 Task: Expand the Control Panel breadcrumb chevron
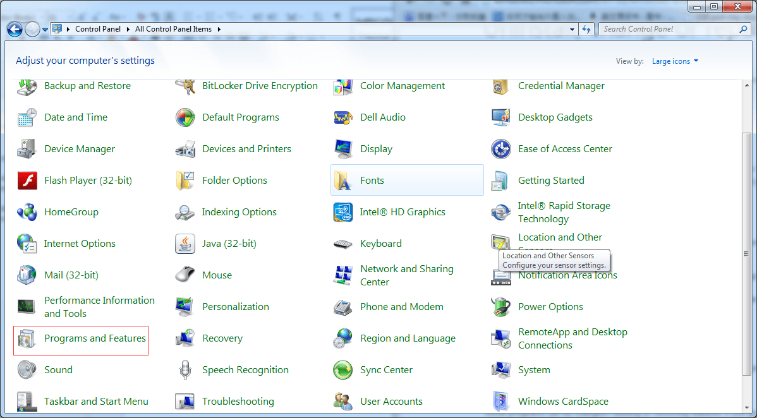[x=130, y=29]
